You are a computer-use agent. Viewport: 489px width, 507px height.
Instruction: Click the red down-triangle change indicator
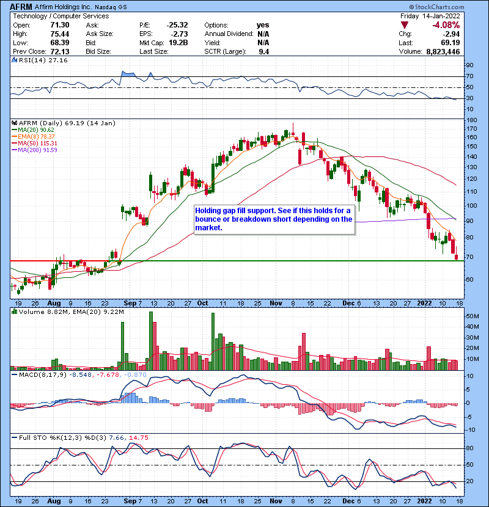[x=405, y=25]
